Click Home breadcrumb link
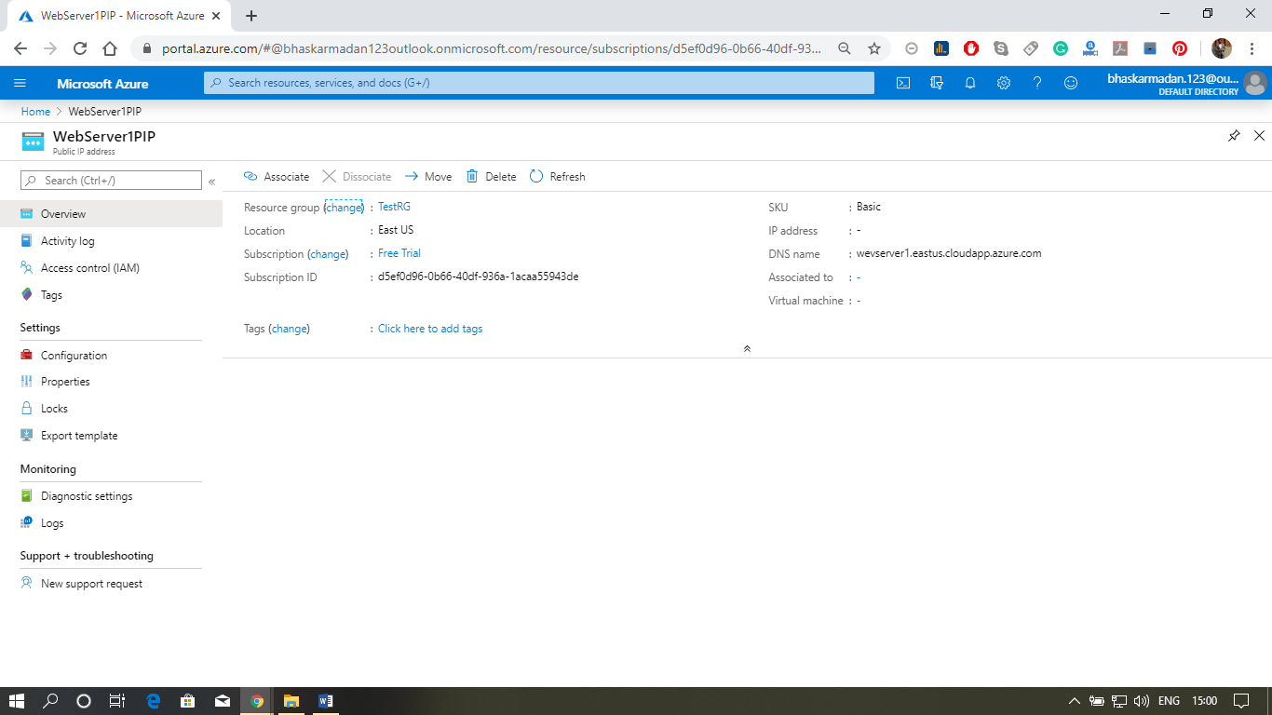 [35, 112]
